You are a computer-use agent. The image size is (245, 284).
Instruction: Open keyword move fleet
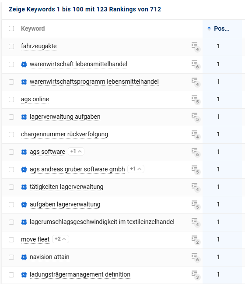coord(35,239)
